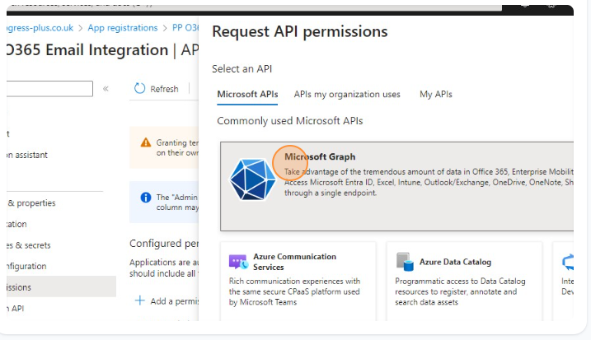This screenshot has width=591, height=340.
Task: Select the Azure Data Catalog title
Action: pos(456,262)
